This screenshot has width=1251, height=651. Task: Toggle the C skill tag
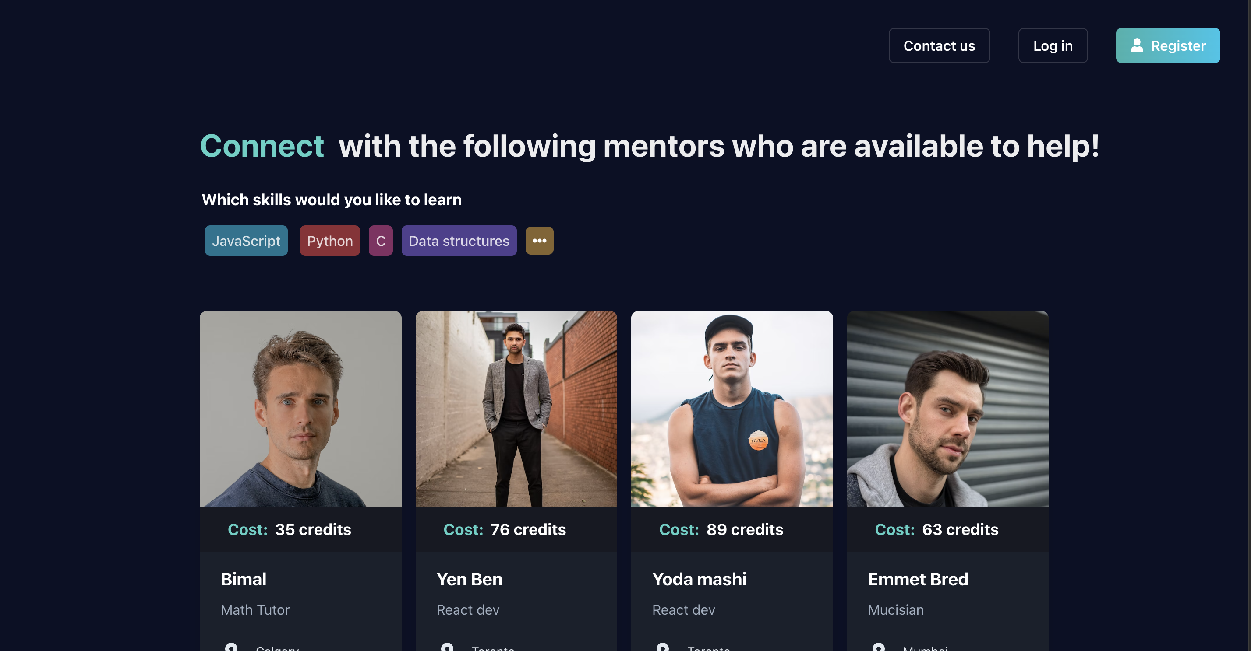pos(381,241)
